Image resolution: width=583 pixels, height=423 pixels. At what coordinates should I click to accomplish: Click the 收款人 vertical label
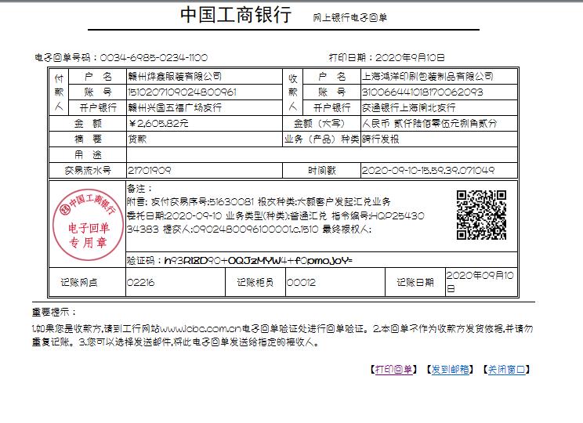[x=293, y=92]
